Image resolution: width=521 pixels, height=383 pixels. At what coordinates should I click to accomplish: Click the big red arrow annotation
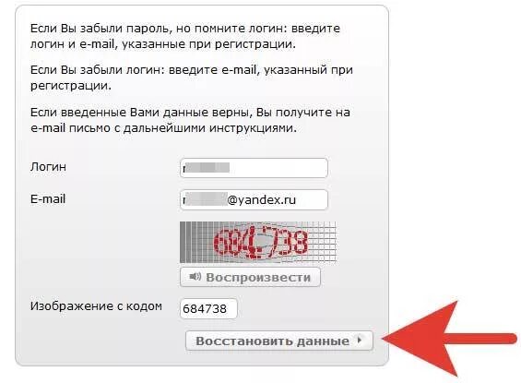(450, 339)
